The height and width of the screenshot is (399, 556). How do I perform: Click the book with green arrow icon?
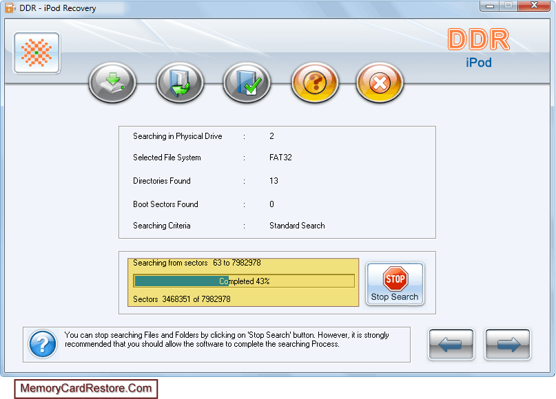click(x=180, y=83)
